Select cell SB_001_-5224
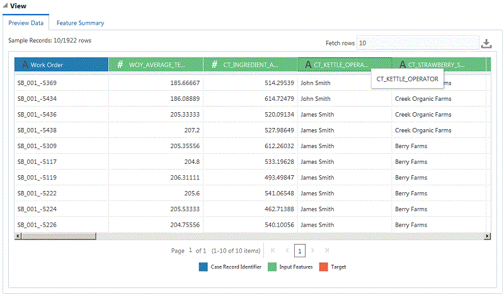 37,209
